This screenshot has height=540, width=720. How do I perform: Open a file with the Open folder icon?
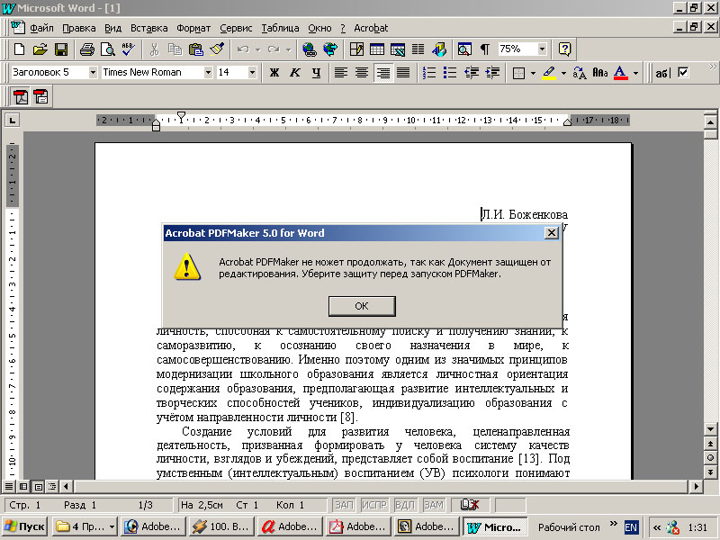[x=40, y=49]
